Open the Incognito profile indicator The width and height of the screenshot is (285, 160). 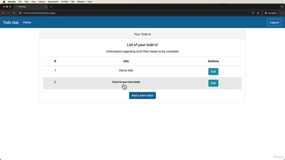click(271, 13)
